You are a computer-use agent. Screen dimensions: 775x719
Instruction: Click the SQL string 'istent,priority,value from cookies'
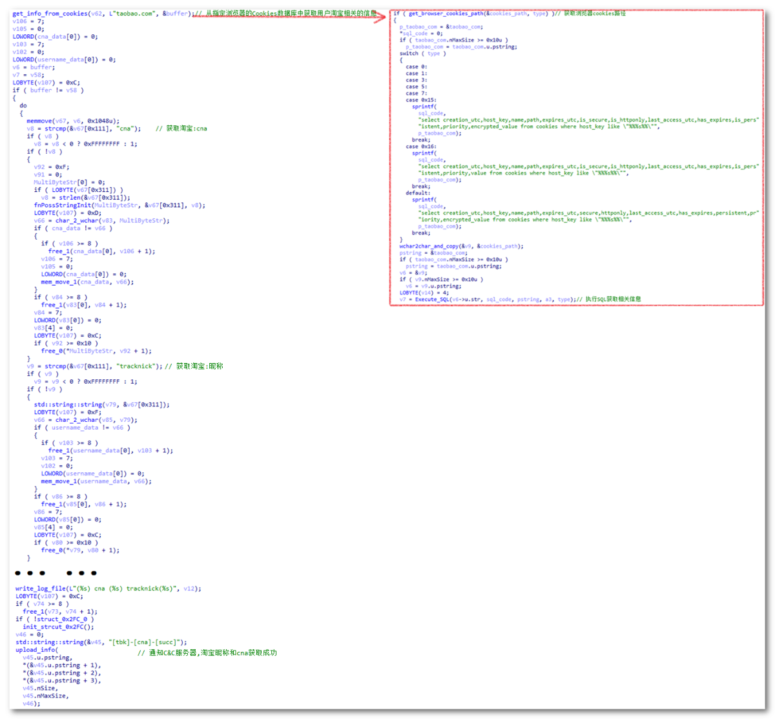coord(524,173)
